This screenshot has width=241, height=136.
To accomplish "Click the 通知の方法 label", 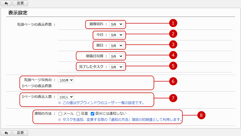I will (x=43, y=114).
